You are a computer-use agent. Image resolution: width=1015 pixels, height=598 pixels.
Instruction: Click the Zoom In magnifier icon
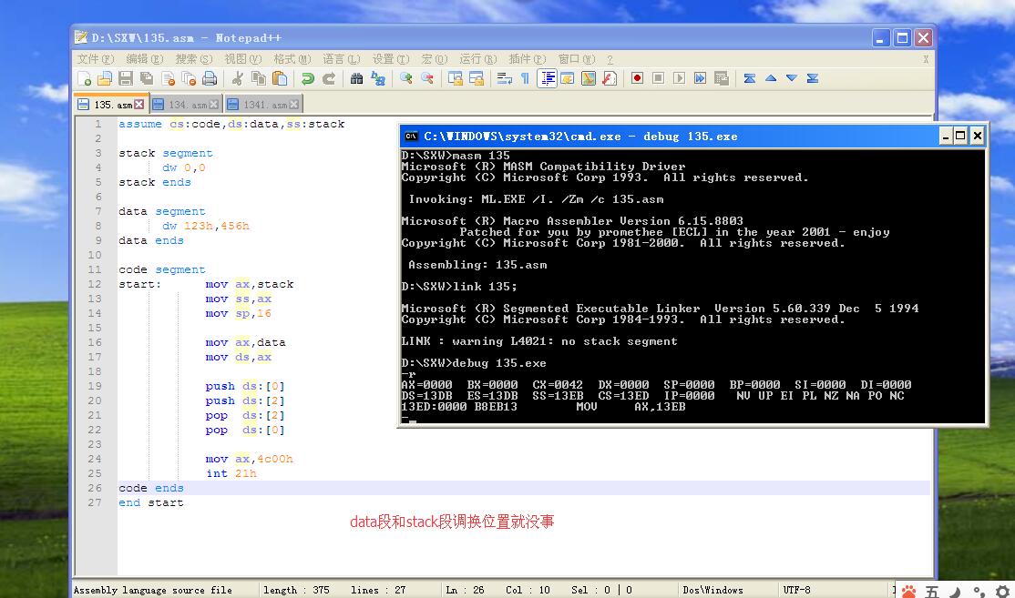tap(405, 79)
